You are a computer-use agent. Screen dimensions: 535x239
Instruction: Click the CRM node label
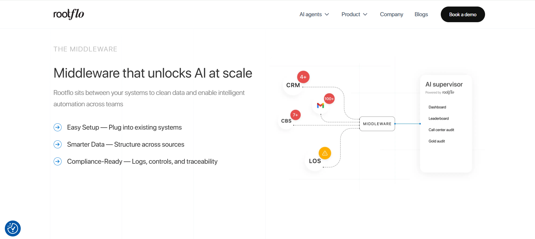tap(293, 85)
